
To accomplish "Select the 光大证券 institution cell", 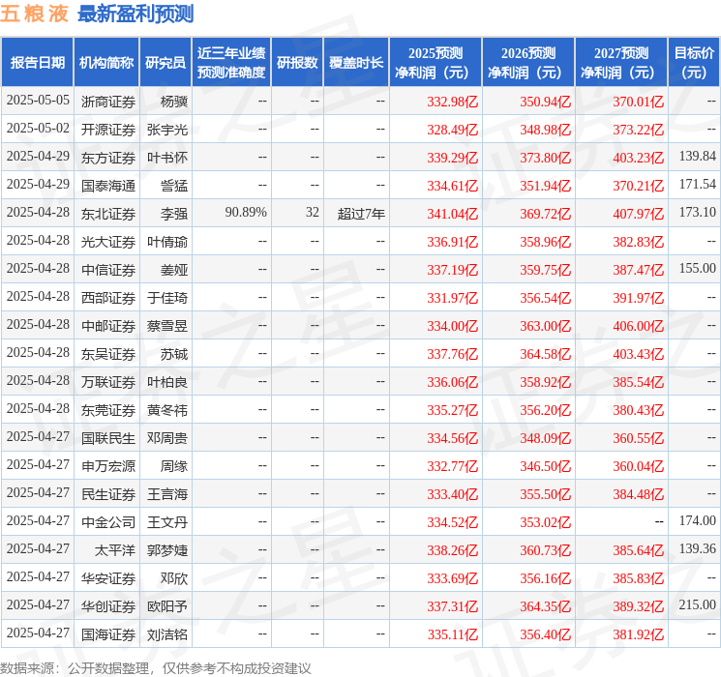I will (x=108, y=241).
